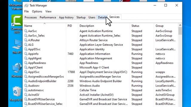The width and height of the screenshot is (191, 107).
Task: Select the Recycle Bin desktop icon
Action: [x=16, y=94]
